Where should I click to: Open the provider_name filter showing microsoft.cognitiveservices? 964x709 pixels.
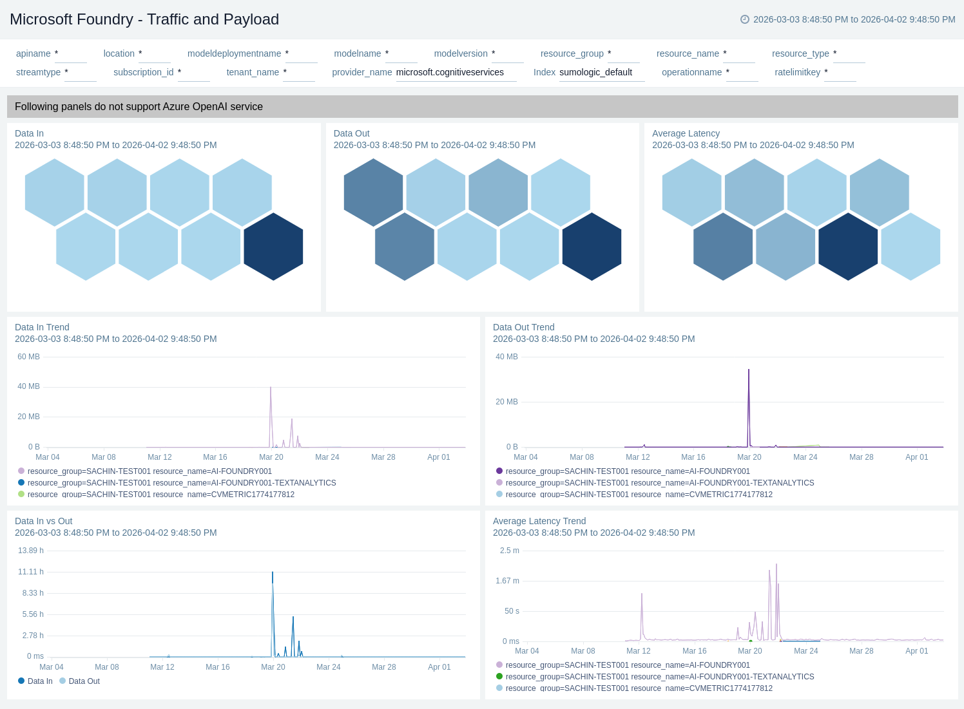coord(456,73)
